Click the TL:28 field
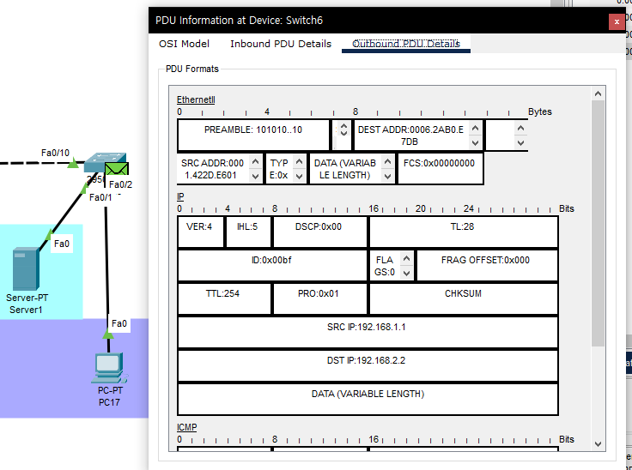The width and height of the screenshot is (632, 470). 463,232
